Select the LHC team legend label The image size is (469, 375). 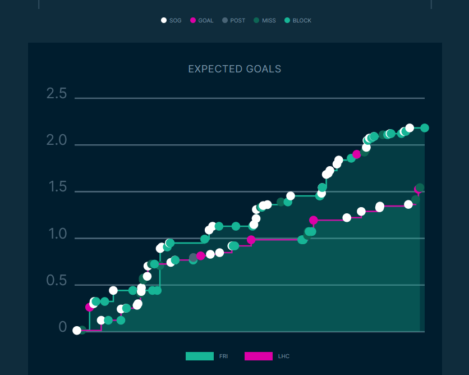click(283, 356)
